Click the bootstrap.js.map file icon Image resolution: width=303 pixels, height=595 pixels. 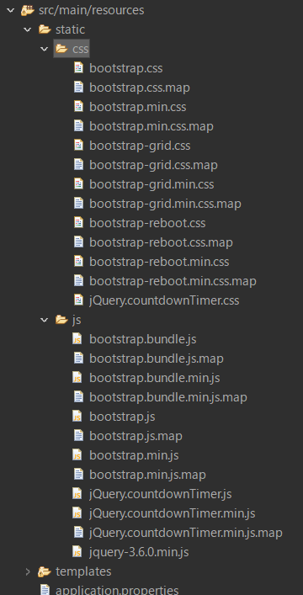point(78,436)
